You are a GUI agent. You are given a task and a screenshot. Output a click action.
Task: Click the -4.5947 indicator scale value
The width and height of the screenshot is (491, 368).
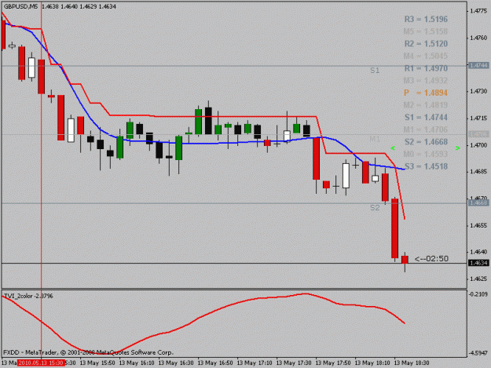(x=478, y=353)
